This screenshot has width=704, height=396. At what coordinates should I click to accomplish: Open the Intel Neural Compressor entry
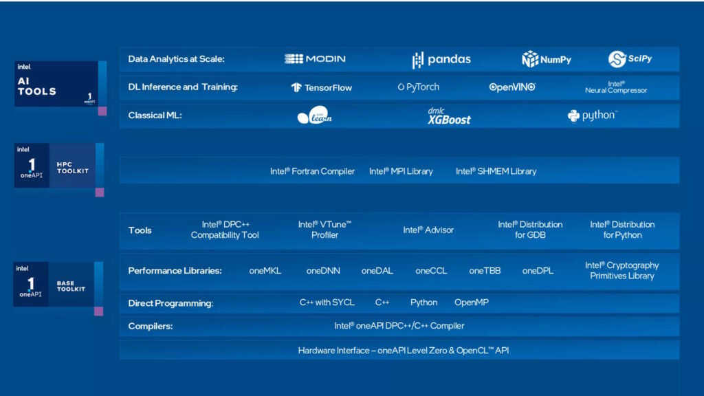pos(617,88)
